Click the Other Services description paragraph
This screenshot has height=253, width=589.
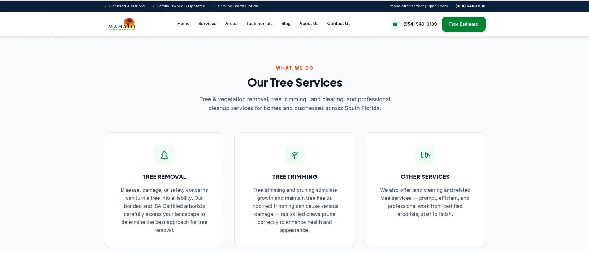point(425,202)
